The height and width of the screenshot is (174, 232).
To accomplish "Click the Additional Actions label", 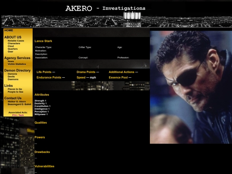I will point(122,72).
